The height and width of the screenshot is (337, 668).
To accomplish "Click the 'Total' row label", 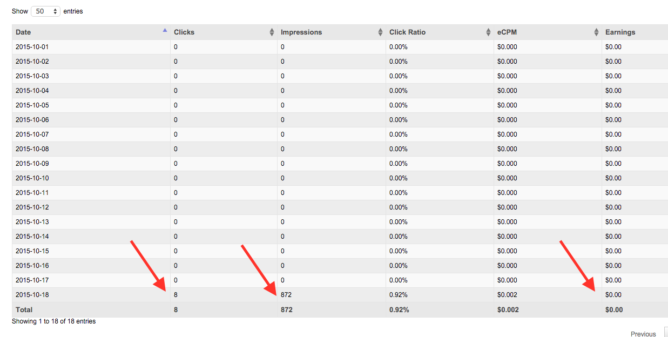I will (24, 310).
